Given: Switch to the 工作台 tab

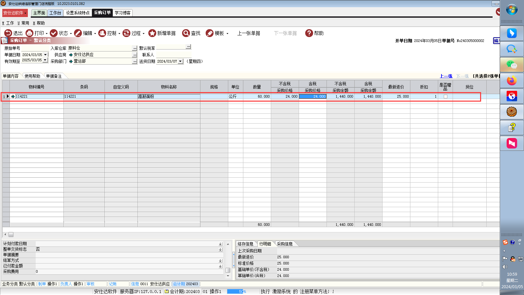Looking at the screenshot, I should [x=55, y=13].
